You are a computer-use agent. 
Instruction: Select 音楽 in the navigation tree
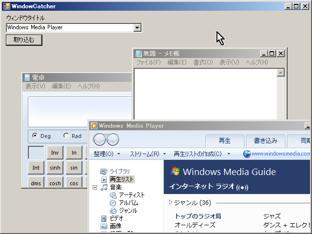click(116, 187)
